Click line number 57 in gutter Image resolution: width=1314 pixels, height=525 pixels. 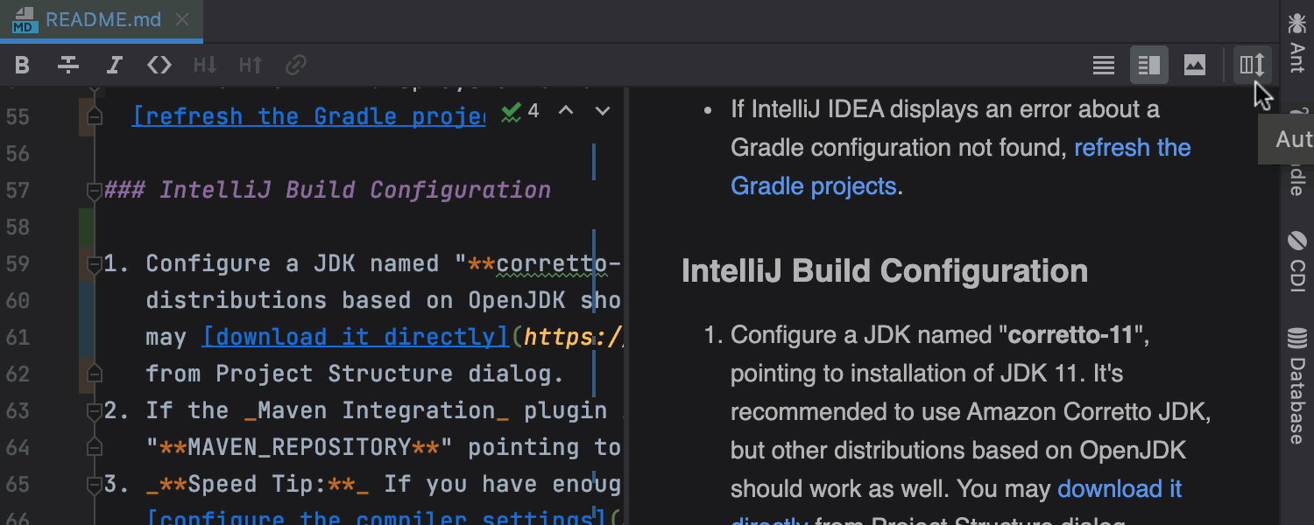(x=18, y=190)
